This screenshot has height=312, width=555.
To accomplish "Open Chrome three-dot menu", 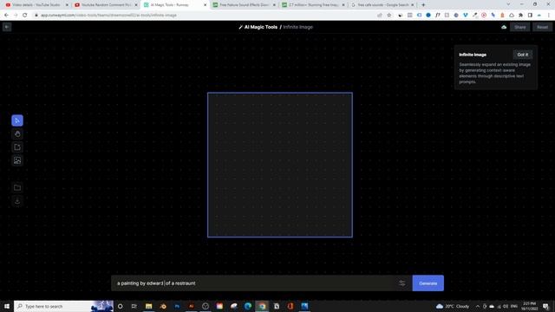I will click(549, 16).
